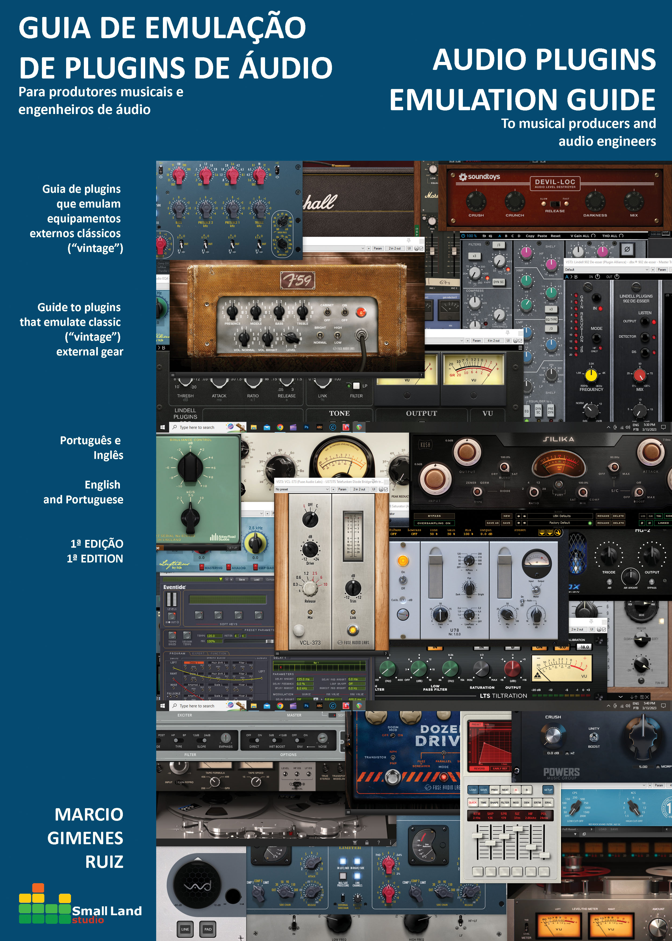Click the LOAD arrow icon on the HG-2
Screen dimensions: 672x941
click(542, 532)
